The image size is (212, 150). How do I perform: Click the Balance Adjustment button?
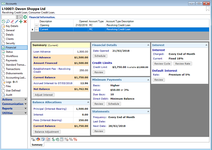[x=47, y=132]
